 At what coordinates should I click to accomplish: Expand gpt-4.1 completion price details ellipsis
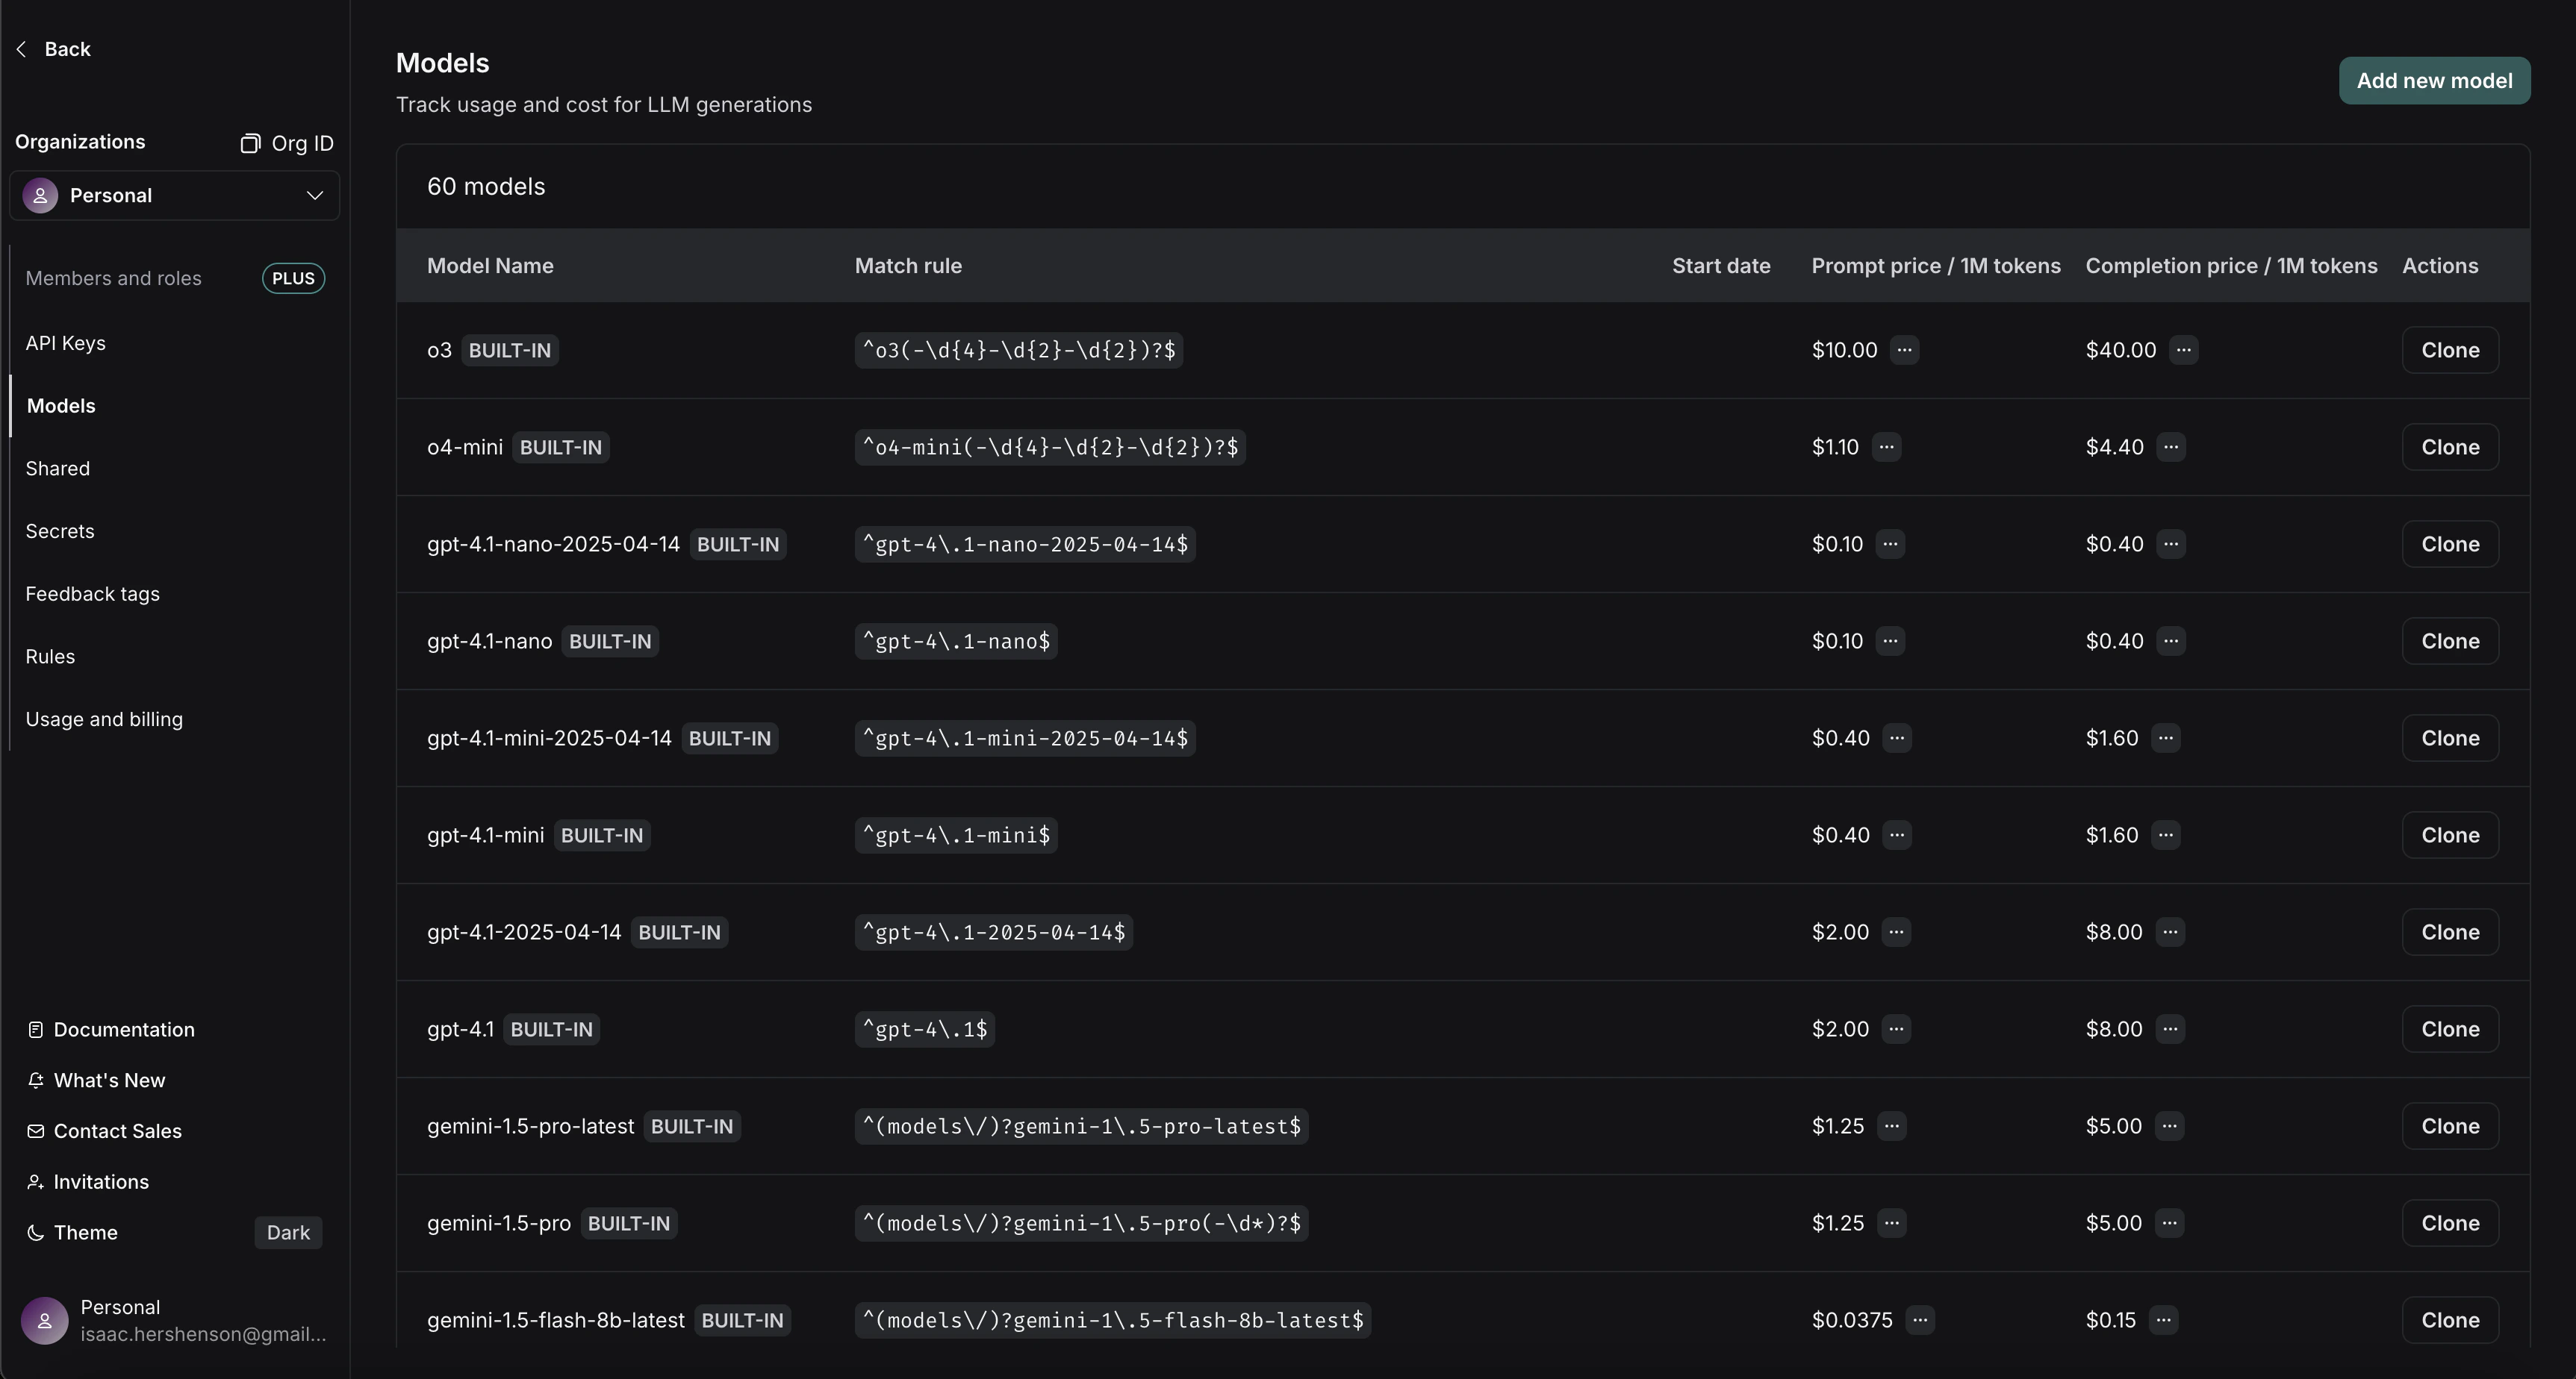coord(2170,1029)
